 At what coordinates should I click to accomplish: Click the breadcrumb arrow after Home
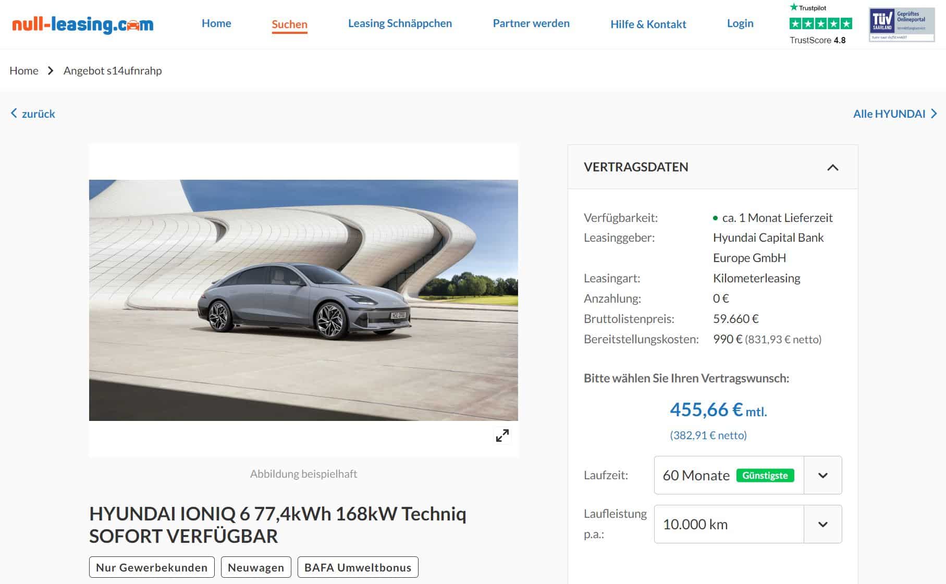(x=51, y=70)
